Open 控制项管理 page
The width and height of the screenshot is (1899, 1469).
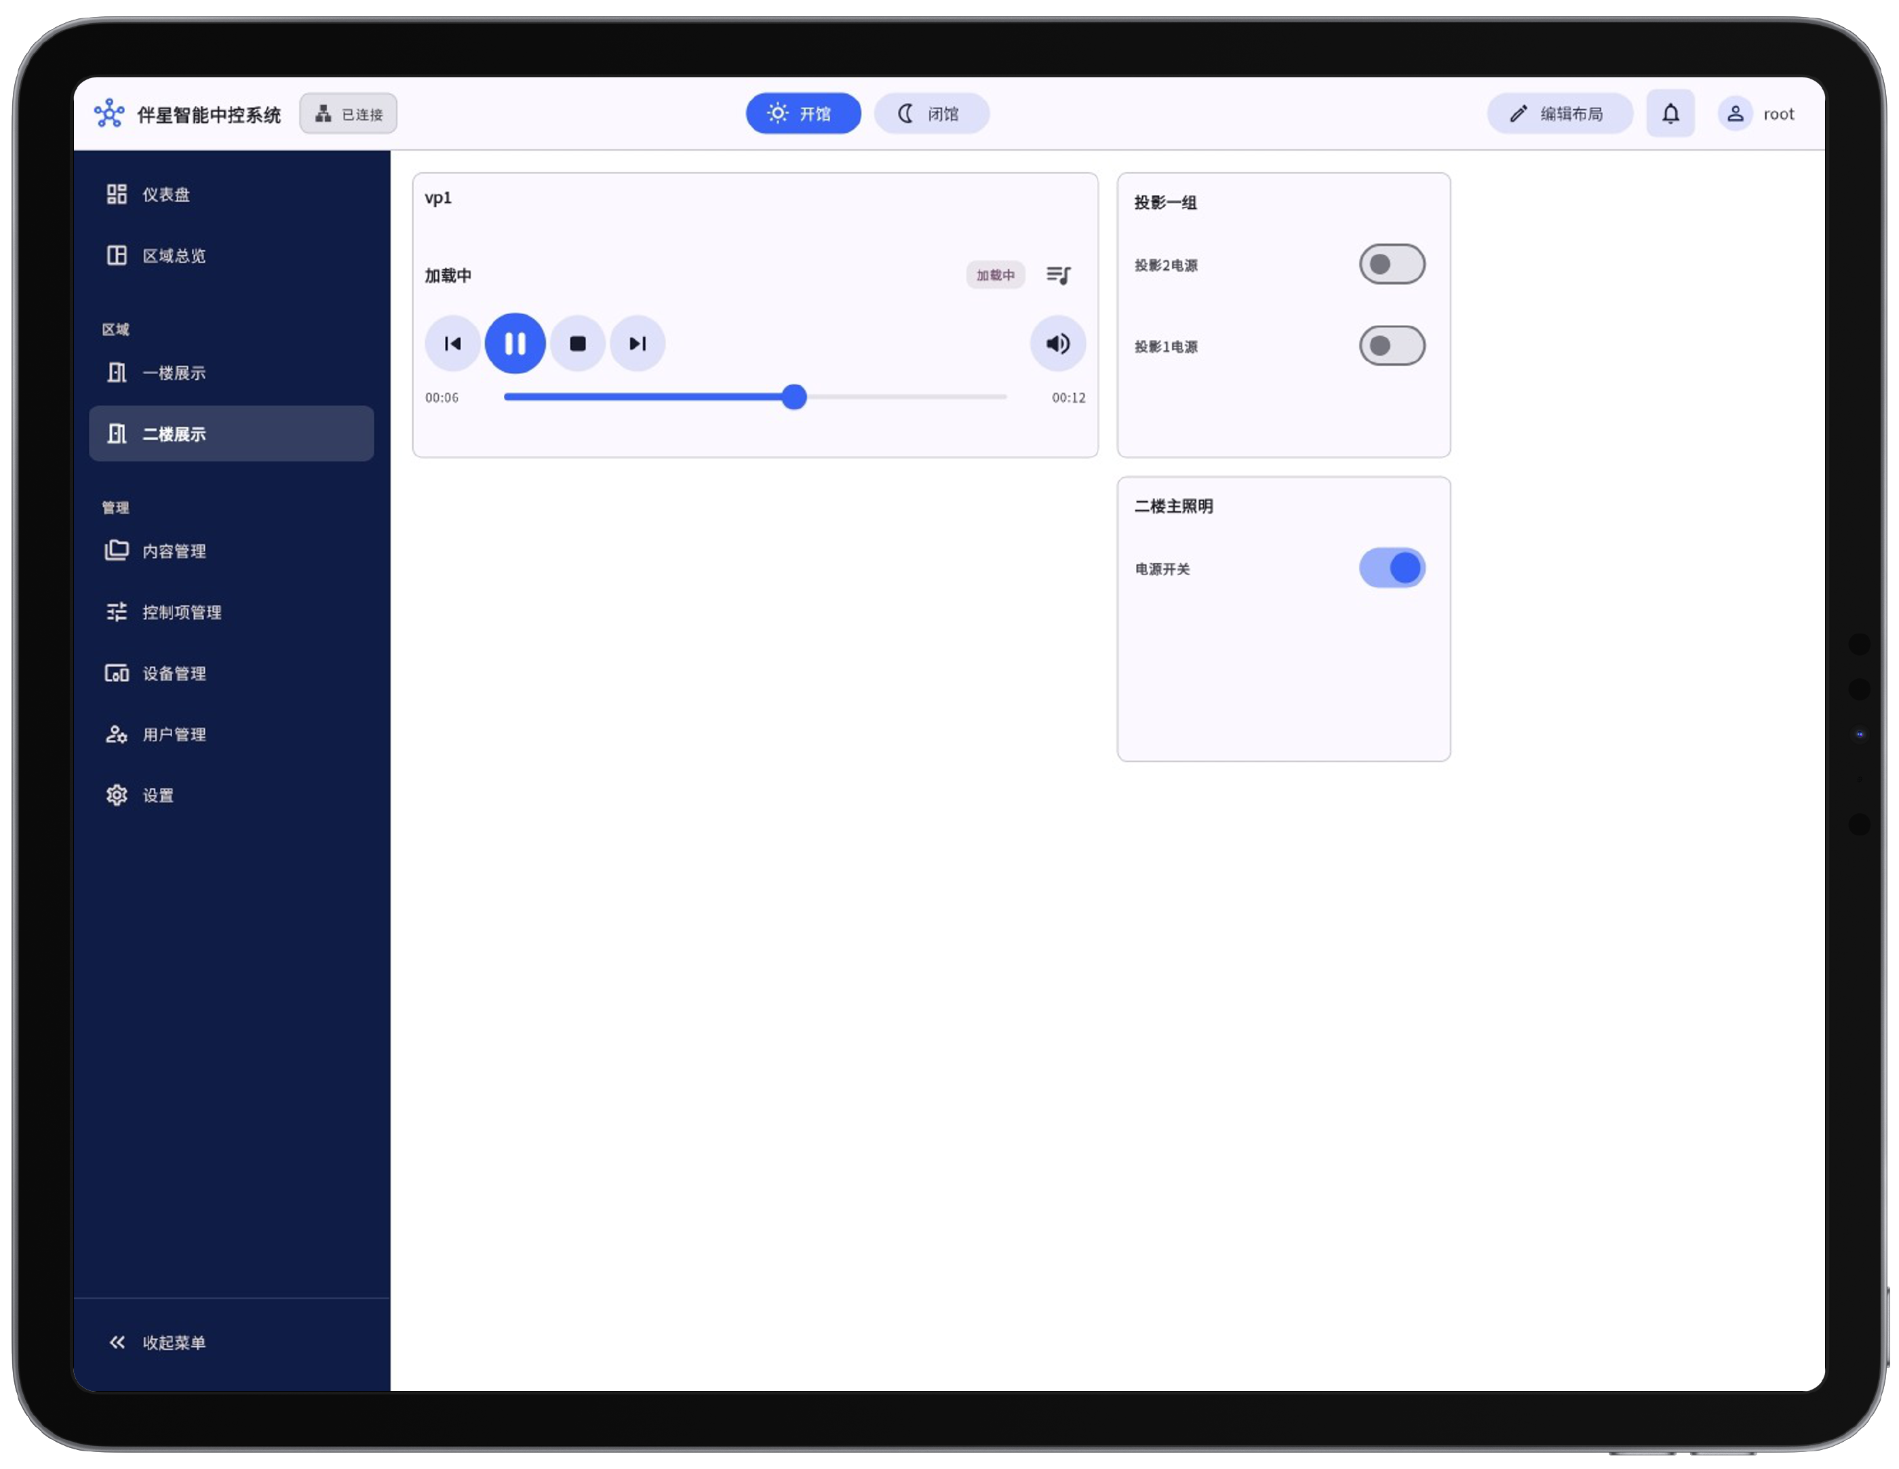tap(231, 612)
